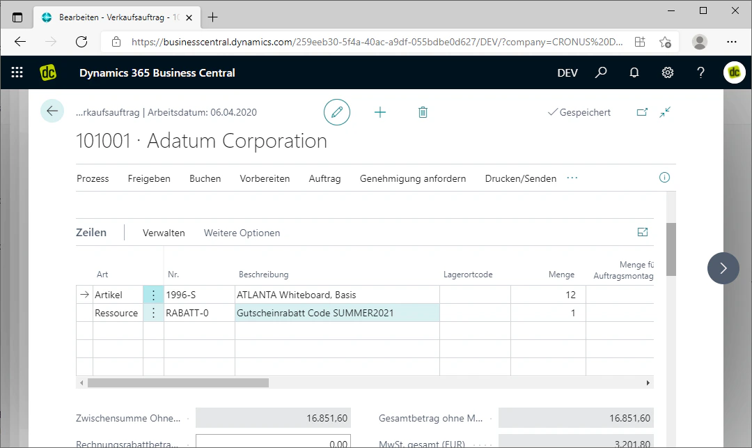Go back with the page back arrow
Screen dimensions: 752x448
tap(52, 111)
